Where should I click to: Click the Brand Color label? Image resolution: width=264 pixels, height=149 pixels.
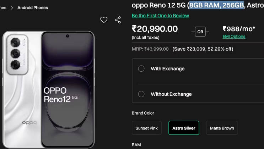pyautogui.click(x=143, y=113)
